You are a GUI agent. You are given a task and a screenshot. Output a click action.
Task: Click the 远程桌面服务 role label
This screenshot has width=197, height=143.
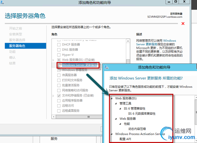click(71, 111)
